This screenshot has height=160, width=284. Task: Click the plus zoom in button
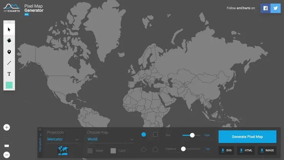click(7, 127)
